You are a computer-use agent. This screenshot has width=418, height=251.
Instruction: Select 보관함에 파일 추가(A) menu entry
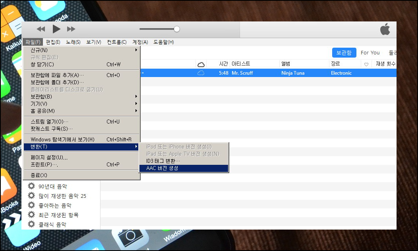[81, 75]
